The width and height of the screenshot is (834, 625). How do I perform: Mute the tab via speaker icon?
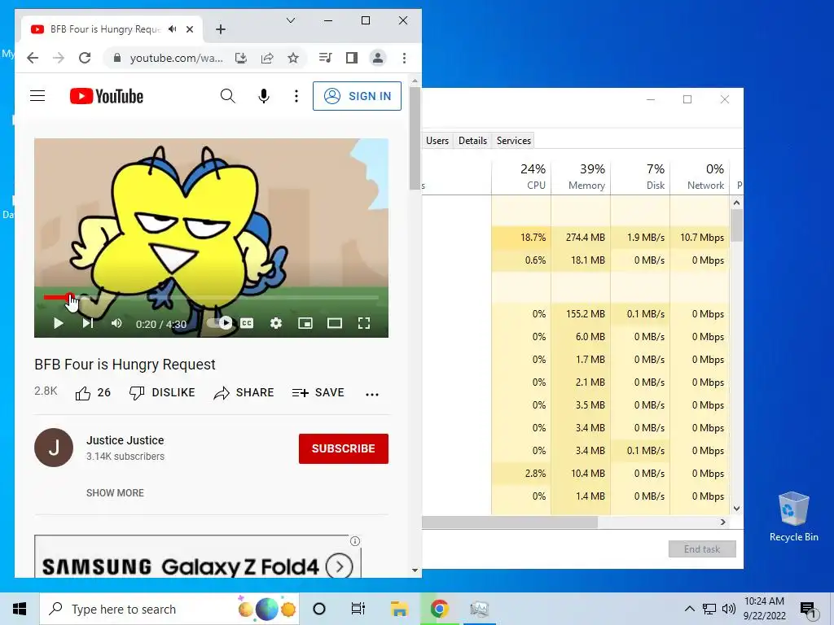click(x=173, y=29)
